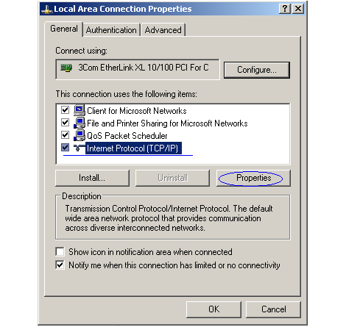Open Properties for the selected item
Image resolution: width=346 pixels, height=327 pixels.
253,178
